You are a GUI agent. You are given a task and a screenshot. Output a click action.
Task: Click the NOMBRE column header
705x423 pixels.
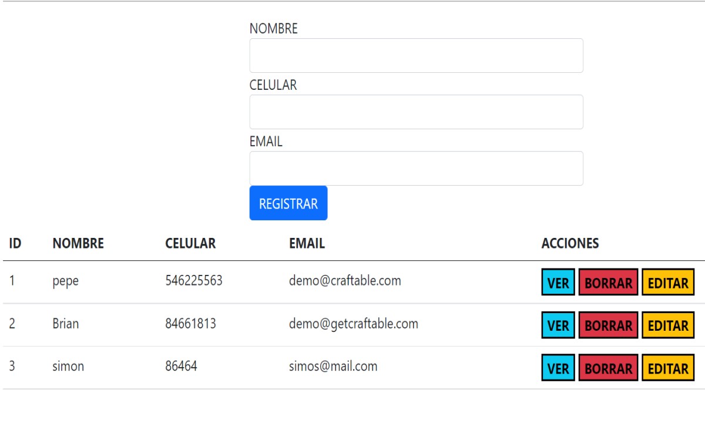pos(78,243)
